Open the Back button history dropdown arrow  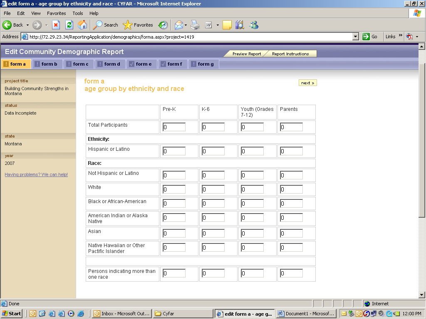(x=27, y=25)
